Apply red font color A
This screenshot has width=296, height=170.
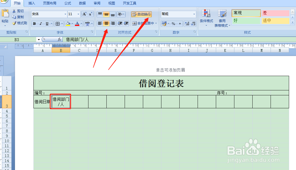tap(77, 24)
